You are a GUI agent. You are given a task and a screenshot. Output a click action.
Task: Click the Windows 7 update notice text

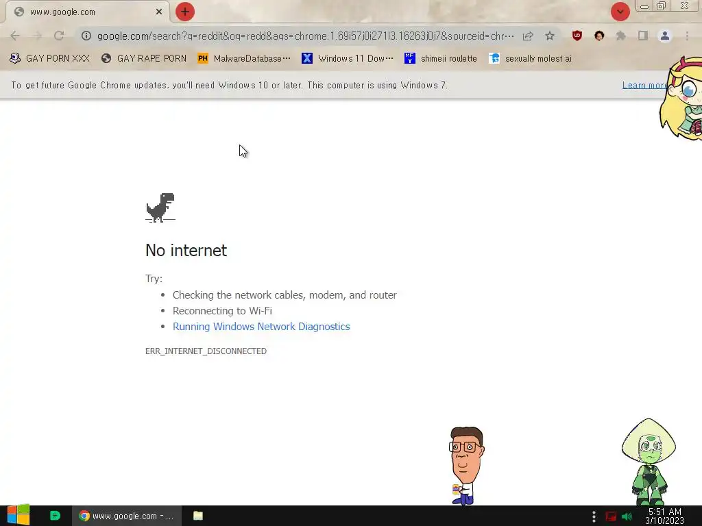point(229,86)
